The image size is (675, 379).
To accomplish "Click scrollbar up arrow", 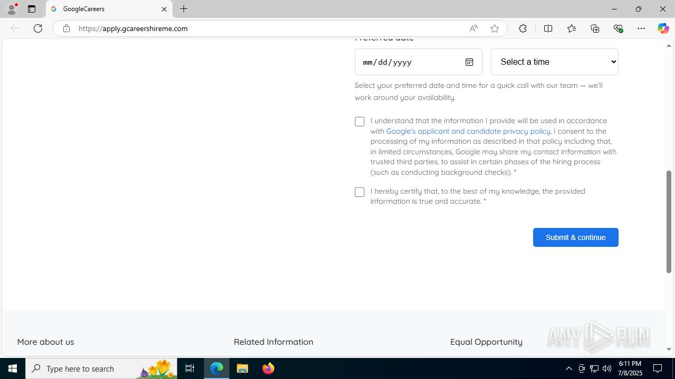I will pos(669,46).
